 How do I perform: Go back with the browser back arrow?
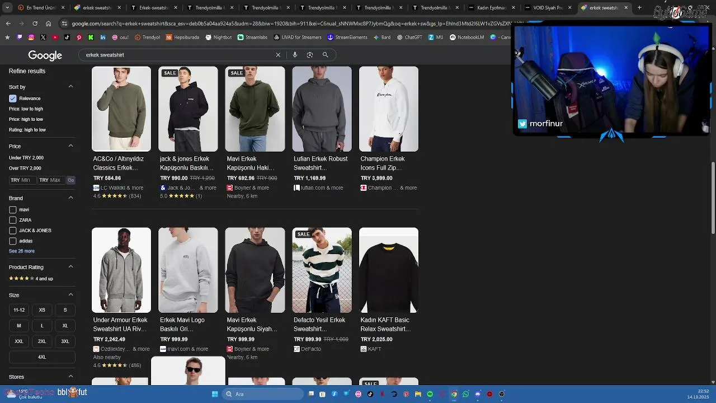click(x=8, y=24)
